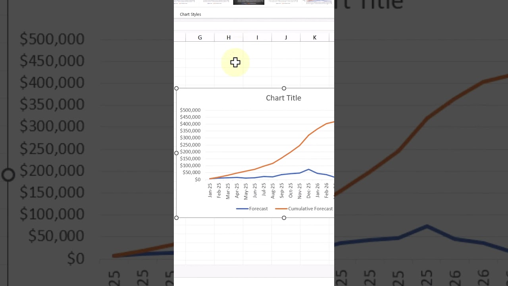Image resolution: width=508 pixels, height=286 pixels.
Task: Click the $300,000 axis label
Action: 190,138
